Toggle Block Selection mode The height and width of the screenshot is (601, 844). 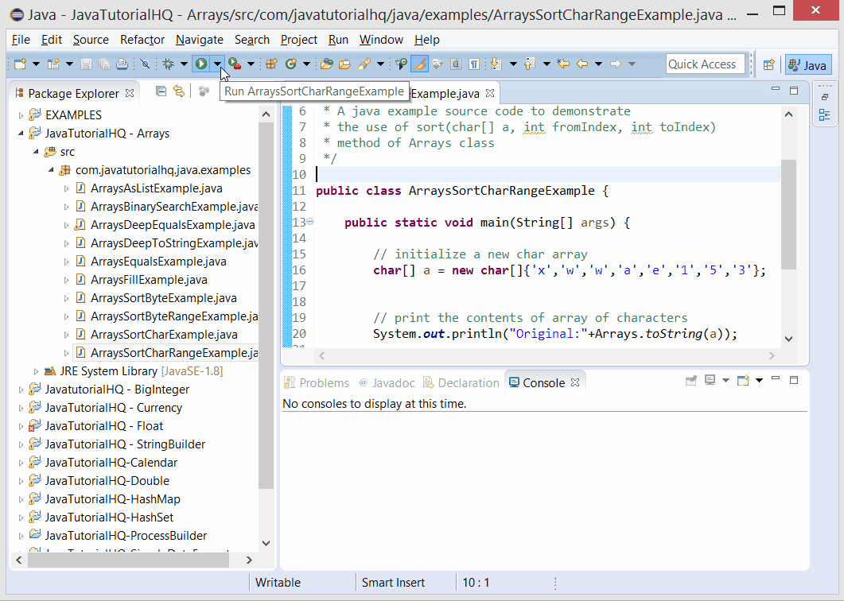[455, 64]
